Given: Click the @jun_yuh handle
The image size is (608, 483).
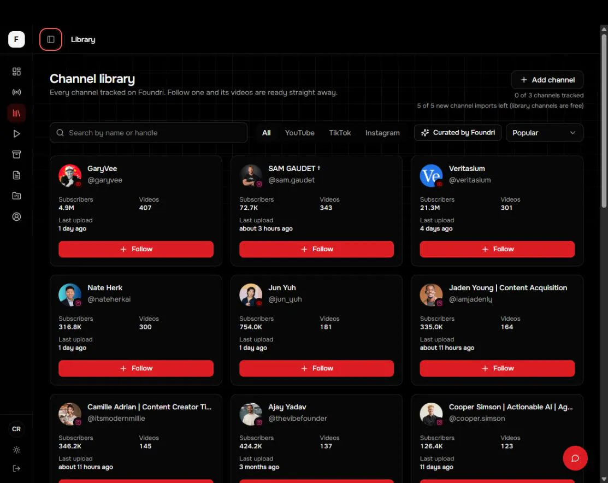Looking at the screenshot, I should (285, 299).
